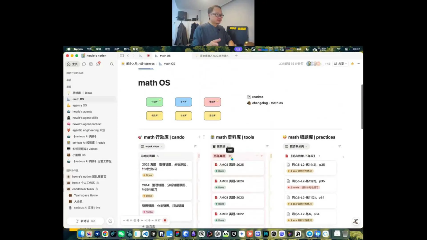Start a 新对话 new chat

(x=85, y=221)
